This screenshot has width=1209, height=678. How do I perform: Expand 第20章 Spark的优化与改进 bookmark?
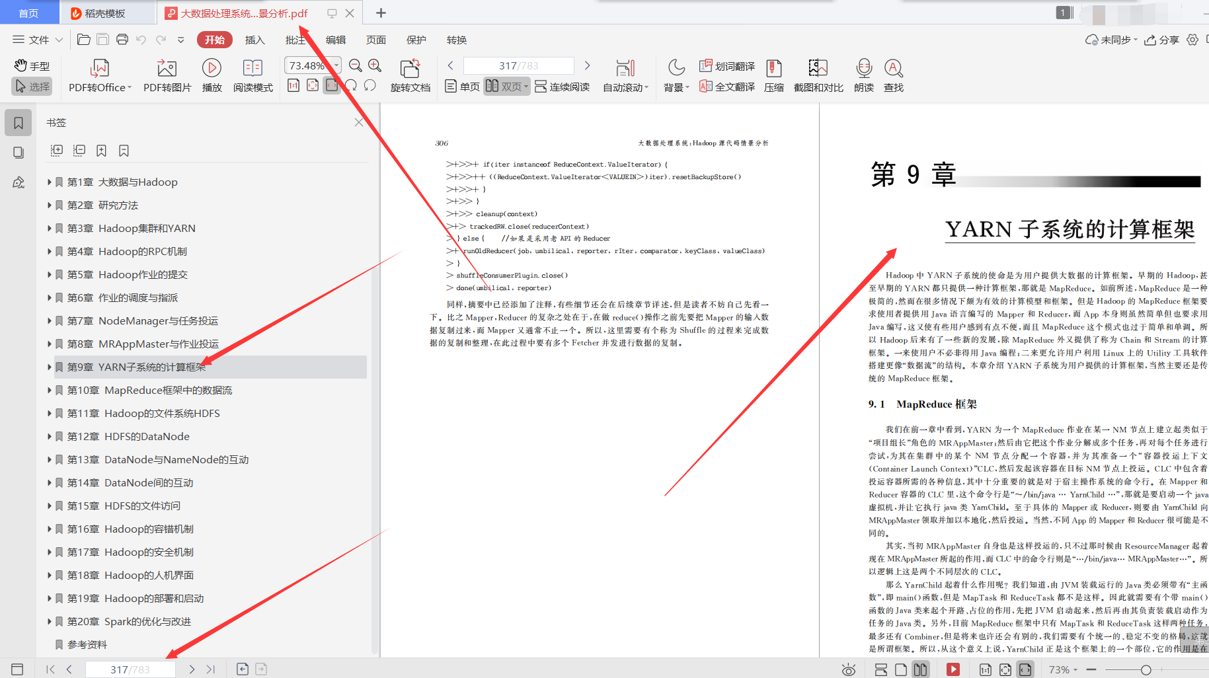tap(49, 621)
